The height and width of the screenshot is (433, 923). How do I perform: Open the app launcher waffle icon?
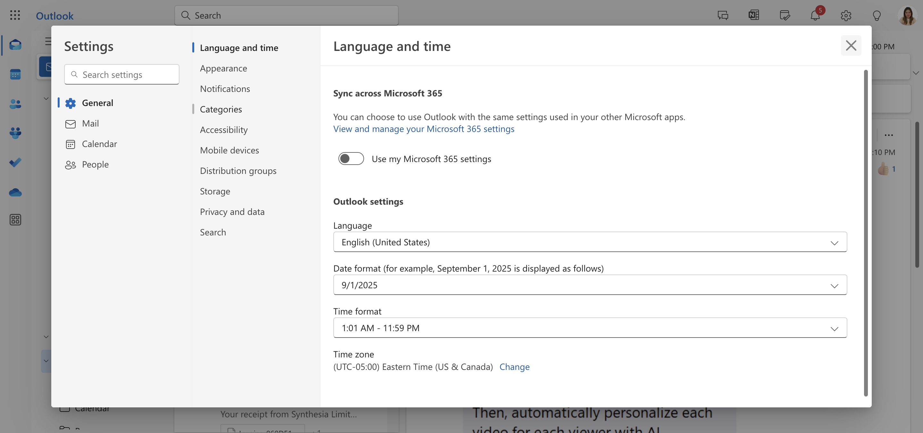point(15,15)
